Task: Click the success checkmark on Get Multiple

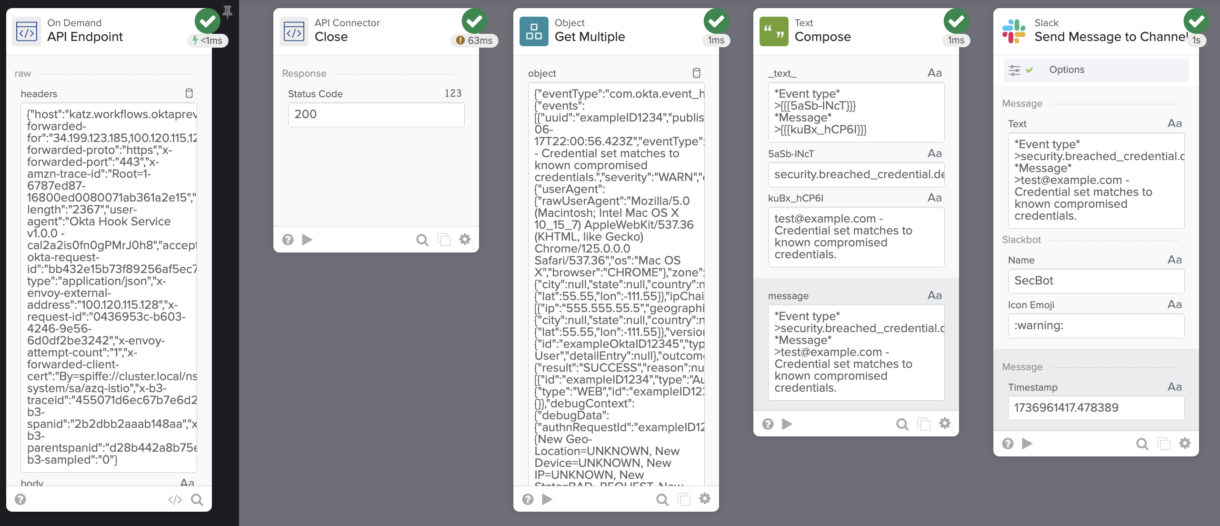Action: point(716,21)
